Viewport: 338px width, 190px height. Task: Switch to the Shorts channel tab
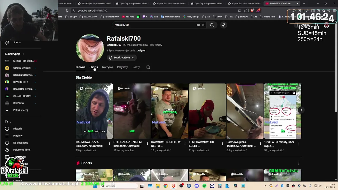[94, 67]
